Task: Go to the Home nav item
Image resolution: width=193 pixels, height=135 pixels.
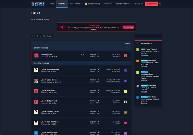Action: 52,4
